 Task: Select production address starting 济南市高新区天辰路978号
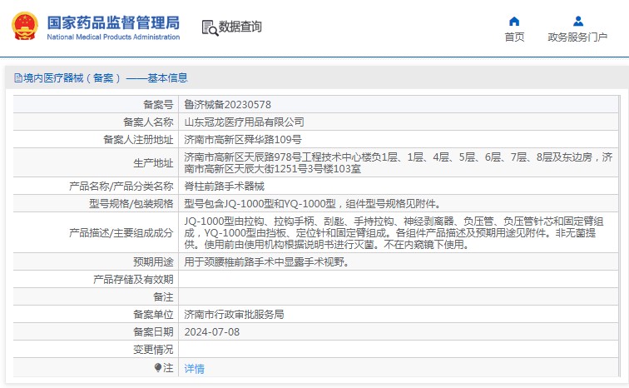[398, 162]
